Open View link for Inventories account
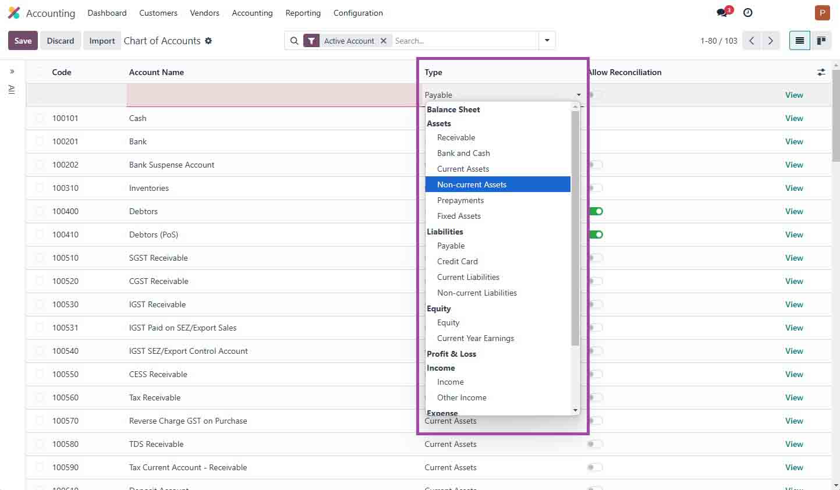The image size is (840, 490). click(793, 188)
